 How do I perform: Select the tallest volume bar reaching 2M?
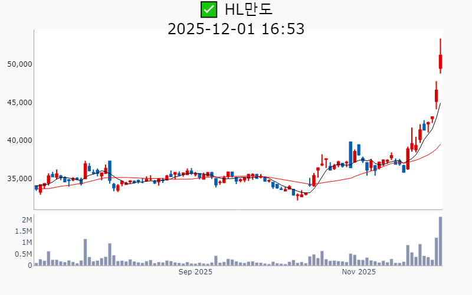(x=440, y=241)
